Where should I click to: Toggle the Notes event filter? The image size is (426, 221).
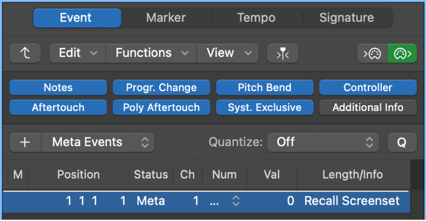[58, 88]
